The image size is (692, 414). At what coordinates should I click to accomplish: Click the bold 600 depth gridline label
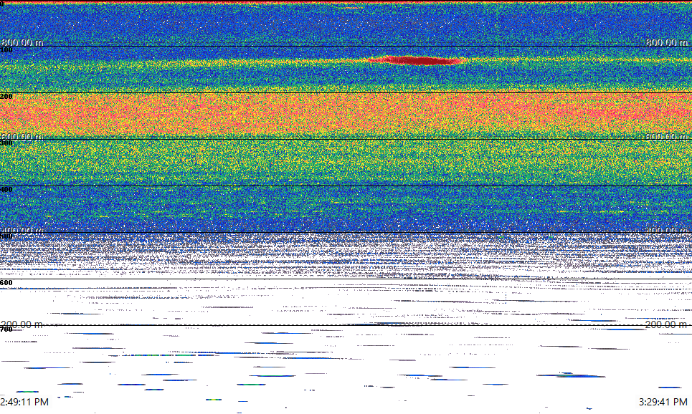tap(6, 283)
